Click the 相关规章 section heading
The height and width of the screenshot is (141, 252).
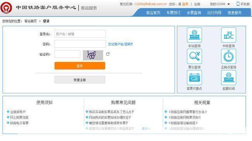point(202,103)
